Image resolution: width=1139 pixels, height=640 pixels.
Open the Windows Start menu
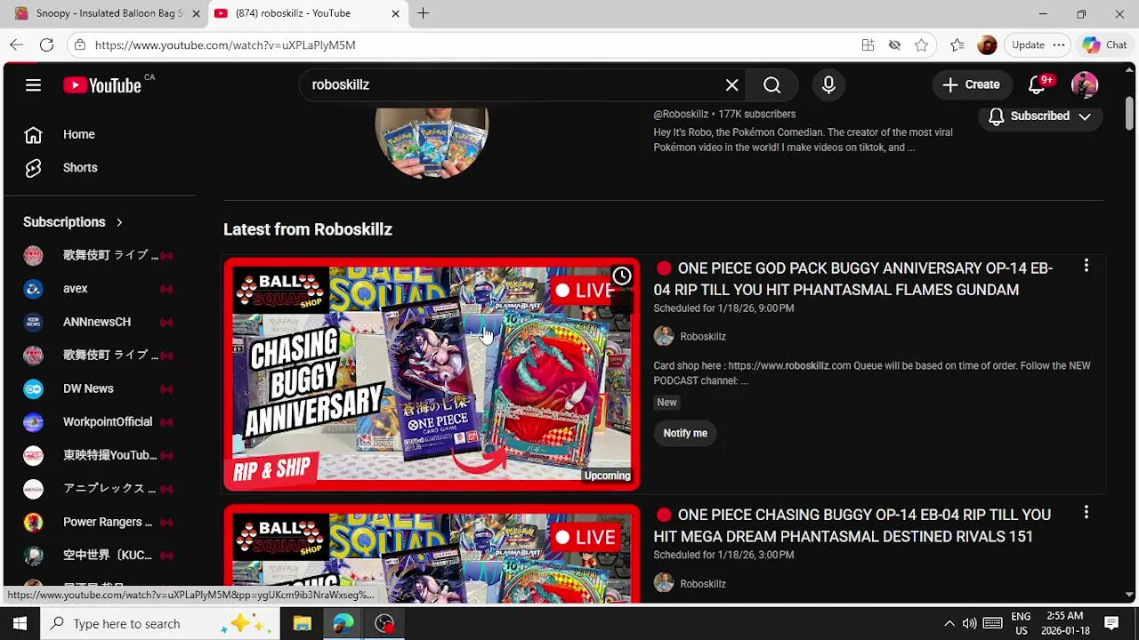coord(20,623)
